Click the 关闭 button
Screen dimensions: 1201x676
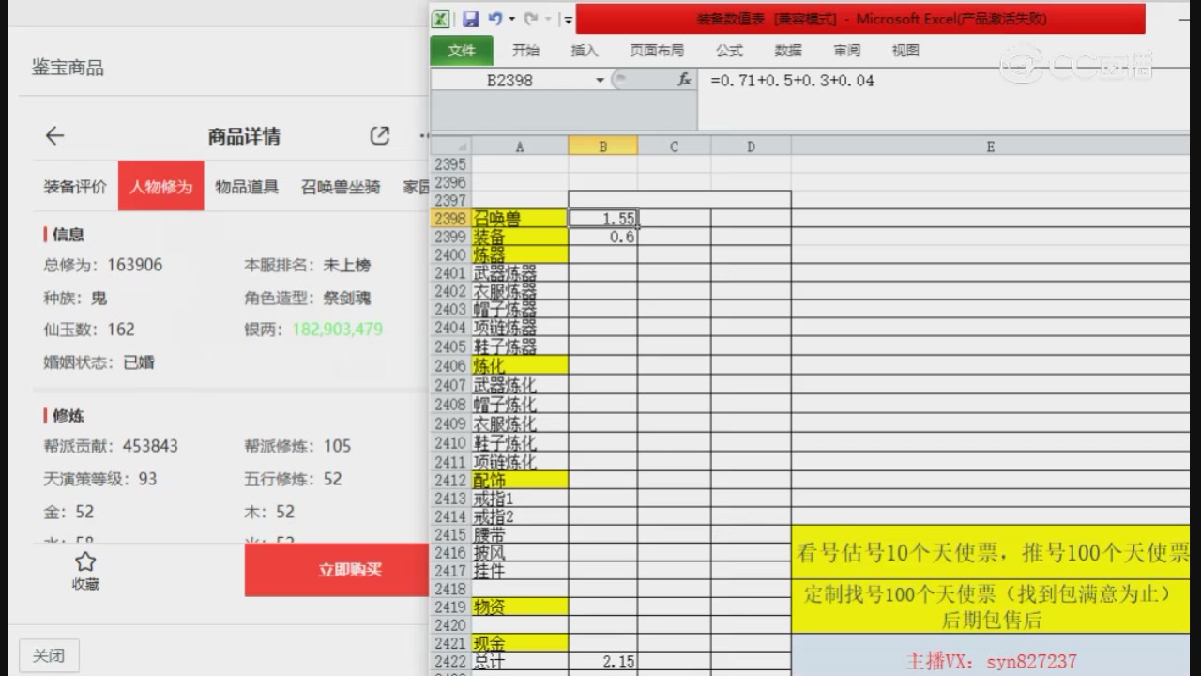click(x=49, y=655)
